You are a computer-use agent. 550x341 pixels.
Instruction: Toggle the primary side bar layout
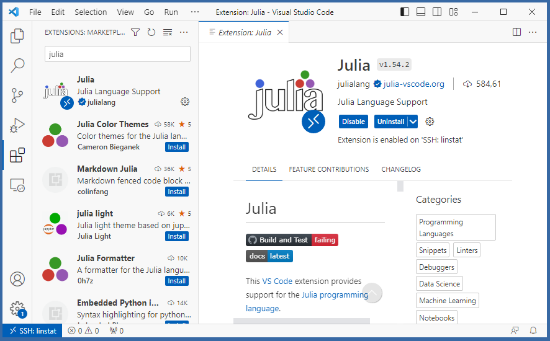405,12
